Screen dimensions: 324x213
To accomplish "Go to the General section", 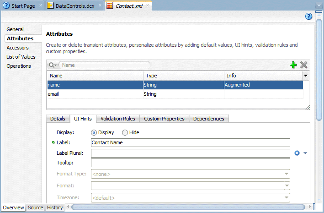I will coord(15,29).
